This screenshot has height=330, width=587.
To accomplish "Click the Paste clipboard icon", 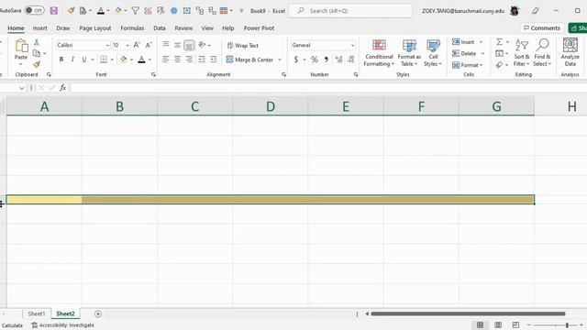I will [21, 46].
